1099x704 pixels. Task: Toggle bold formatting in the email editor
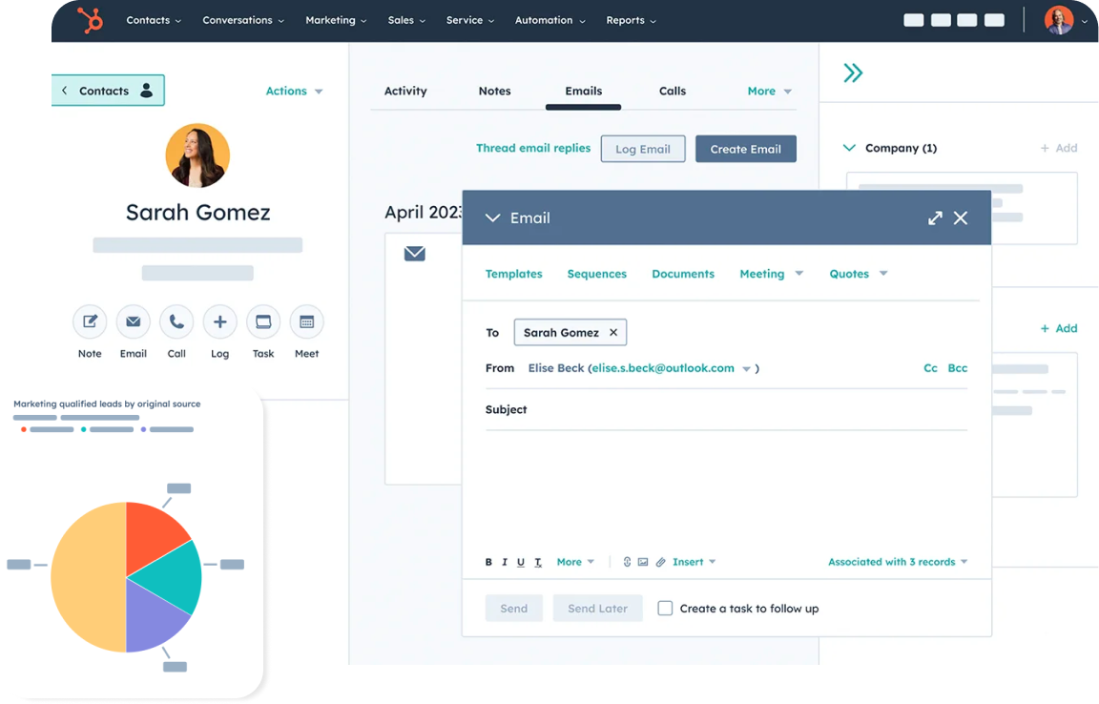coord(487,562)
